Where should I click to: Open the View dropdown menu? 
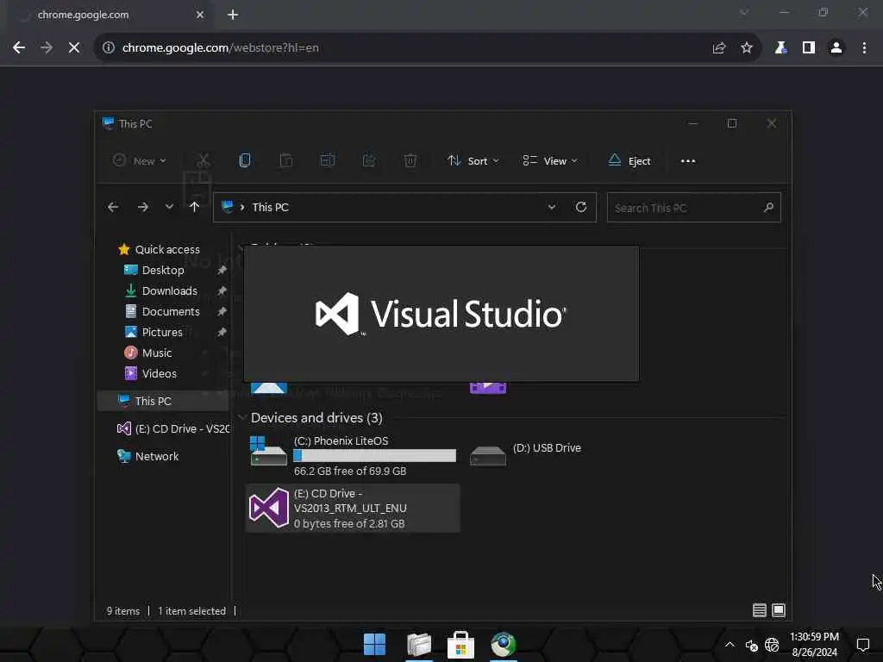[x=549, y=161]
